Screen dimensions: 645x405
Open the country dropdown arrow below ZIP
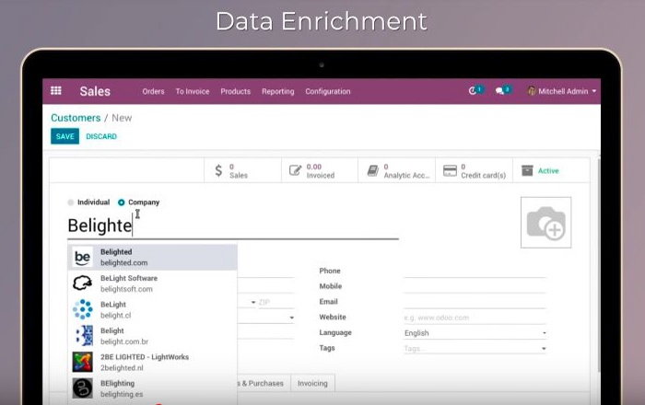292,318
